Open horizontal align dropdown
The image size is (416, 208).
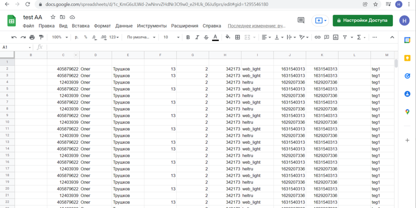[266, 38]
